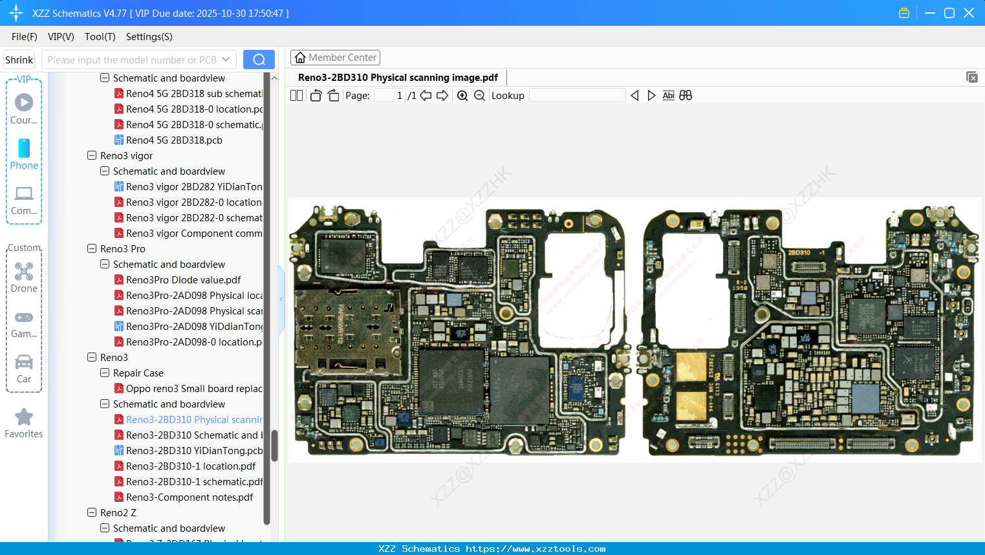The image size is (985, 555).
Task: Toggle next search result arrow
Action: coord(651,95)
